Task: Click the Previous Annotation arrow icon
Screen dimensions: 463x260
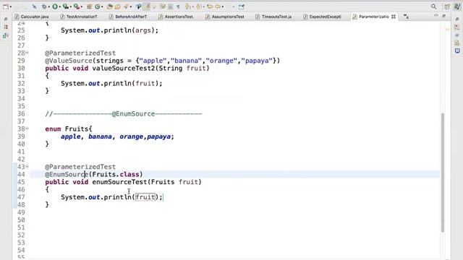Action: 198,6
